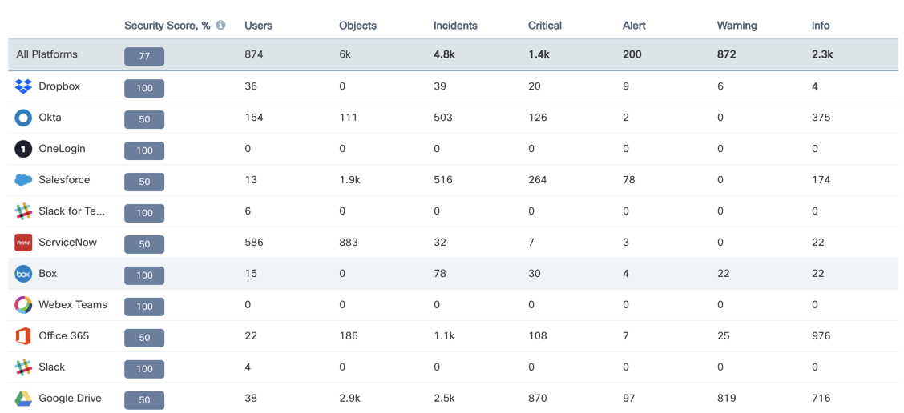Click the Webex Teams icon
This screenshot has height=413, width=904.
click(23, 305)
